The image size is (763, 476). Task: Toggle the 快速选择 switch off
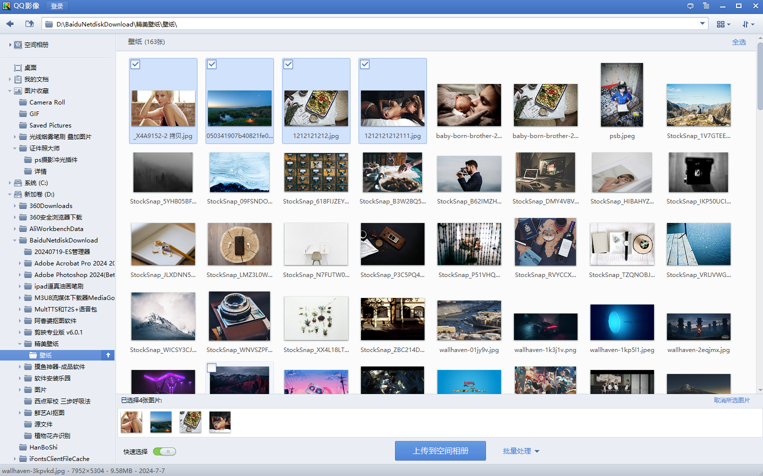(x=164, y=451)
